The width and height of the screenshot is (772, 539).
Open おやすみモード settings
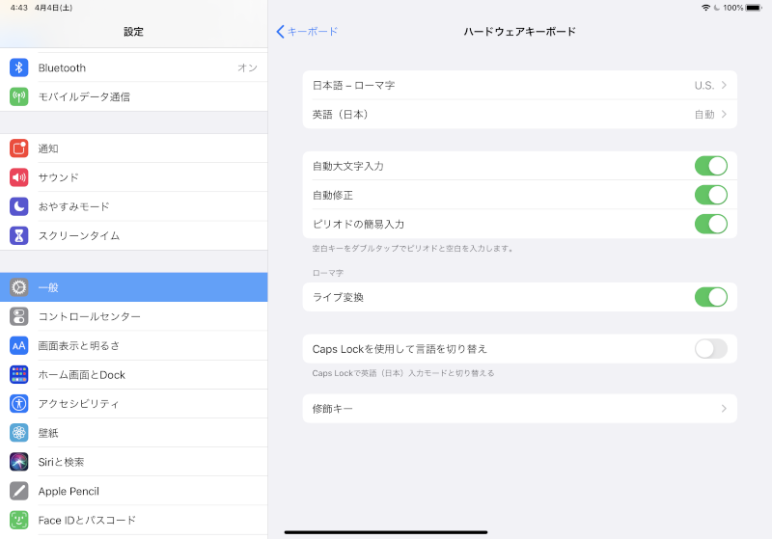tap(133, 206)
